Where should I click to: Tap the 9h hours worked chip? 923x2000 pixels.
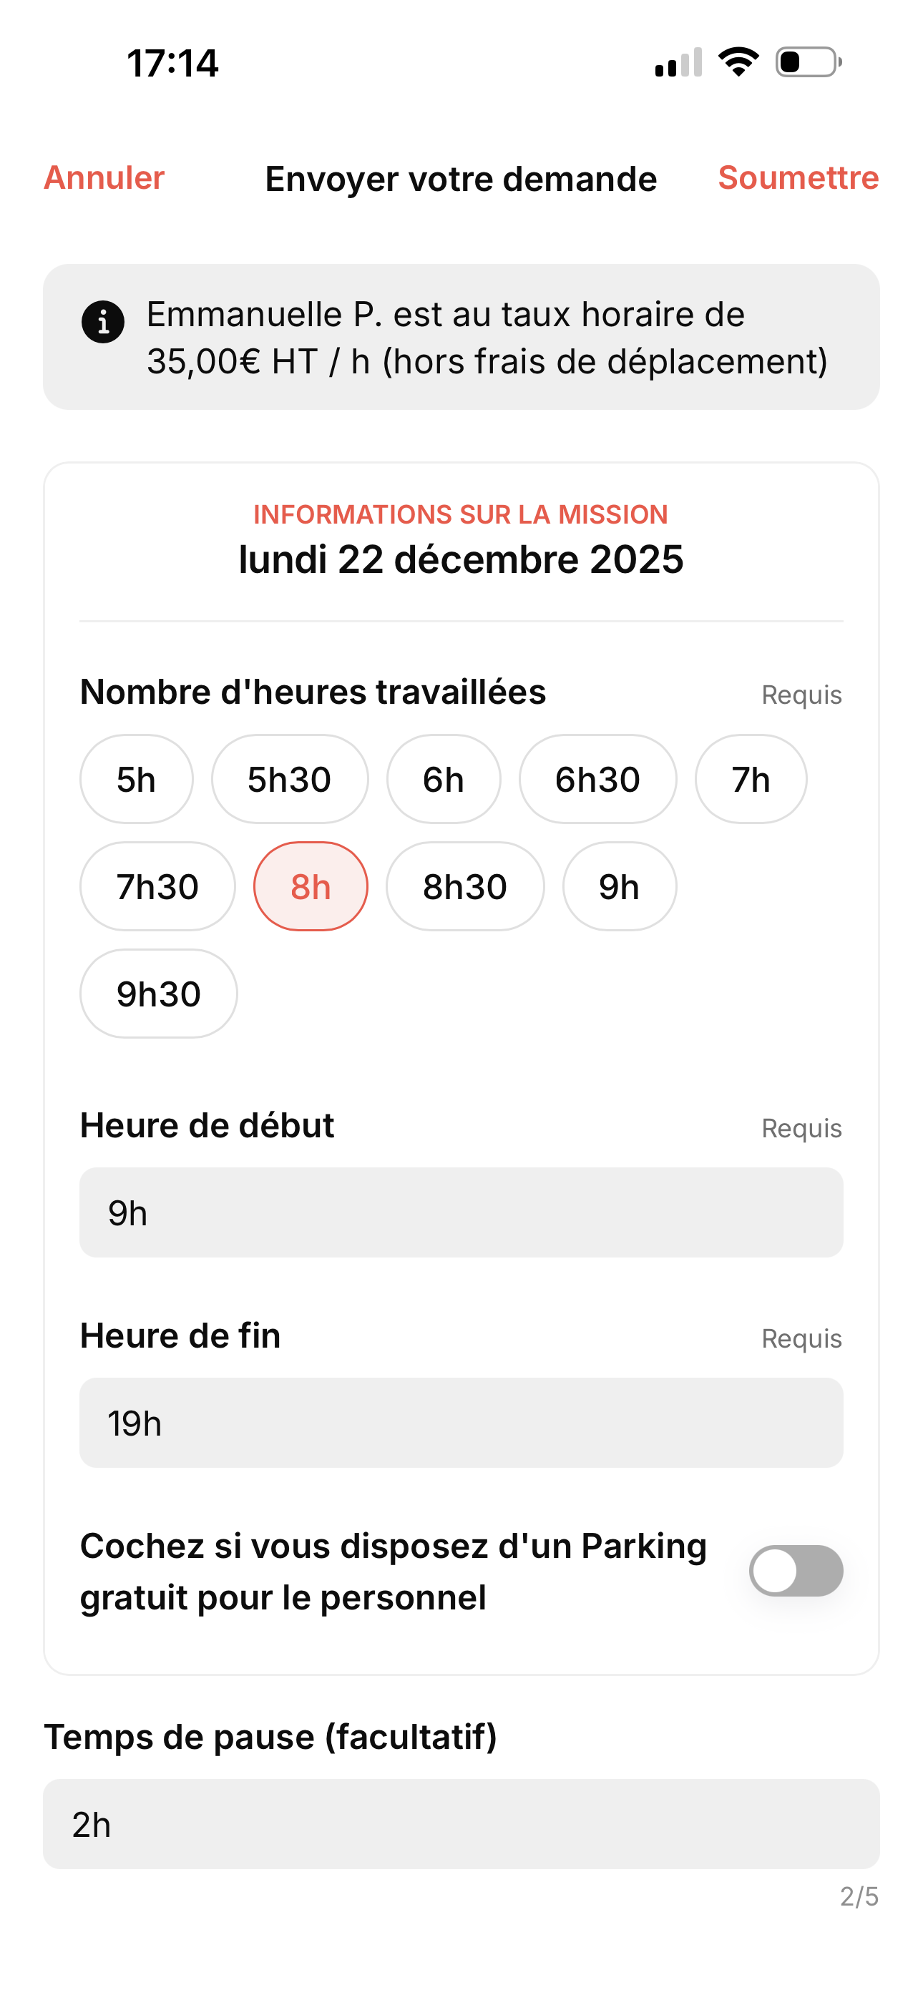[x=618, y=886]
